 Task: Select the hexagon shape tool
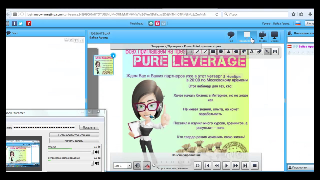point(236,52)
